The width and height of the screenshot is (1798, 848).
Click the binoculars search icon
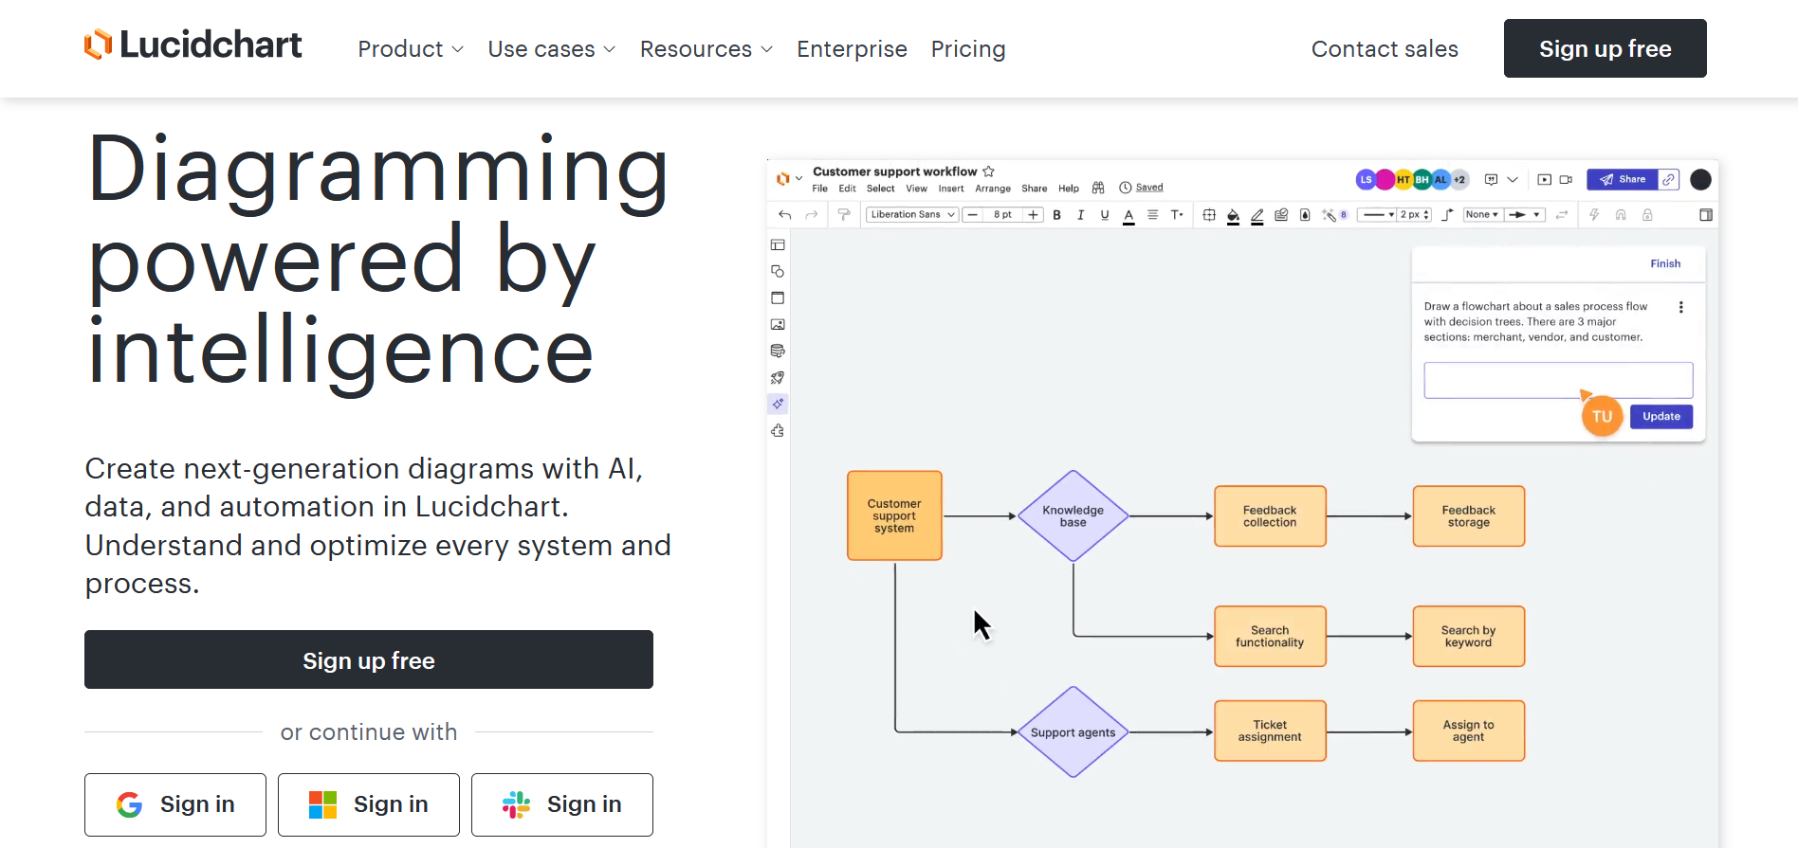1098,188
